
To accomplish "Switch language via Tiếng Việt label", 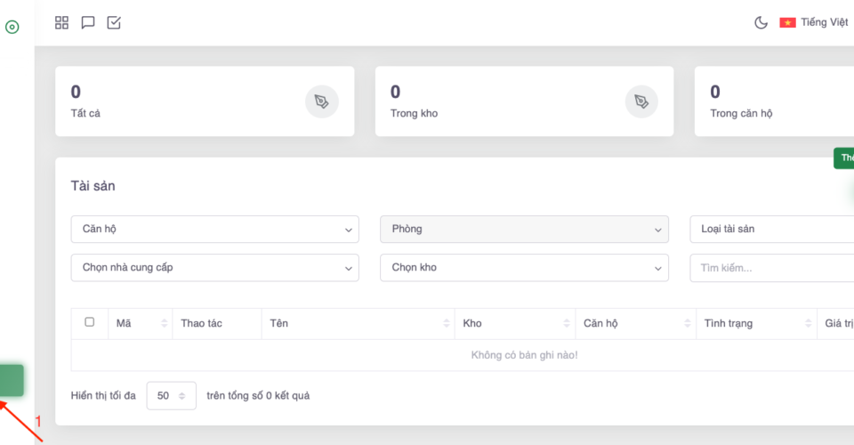I will pos(825,23).
